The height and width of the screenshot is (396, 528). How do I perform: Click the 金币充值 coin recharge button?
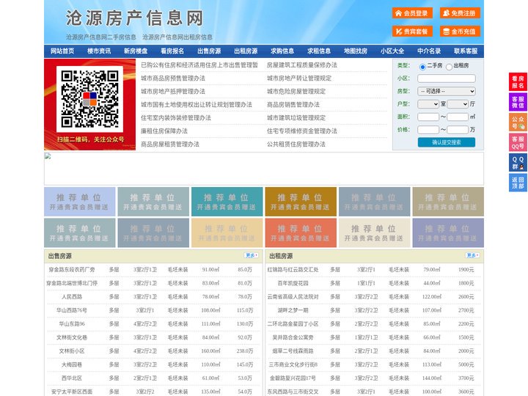[x=460, y=32]
